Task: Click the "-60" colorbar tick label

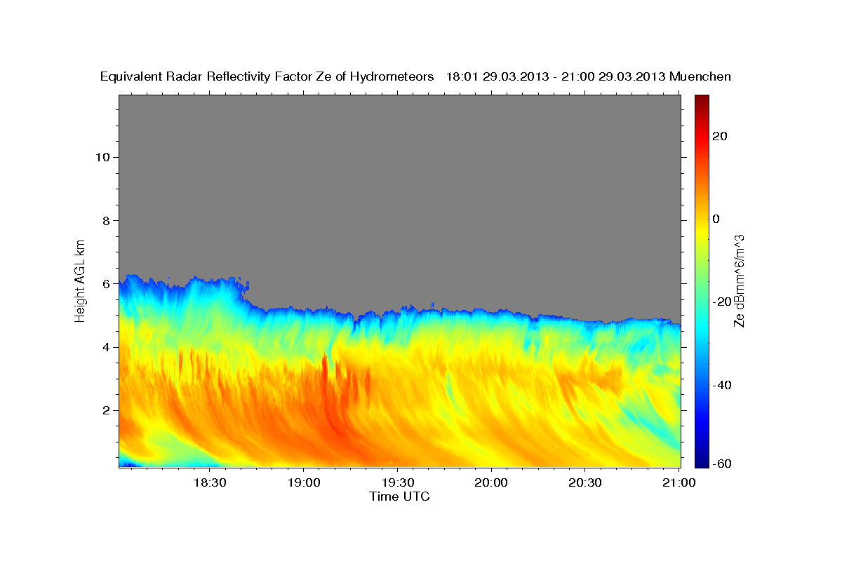Action: tap(721, 464)
